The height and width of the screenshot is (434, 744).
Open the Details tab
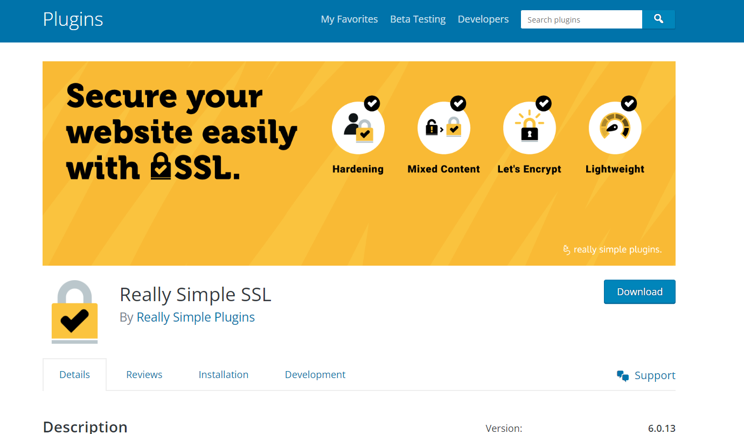pos(75,375)
